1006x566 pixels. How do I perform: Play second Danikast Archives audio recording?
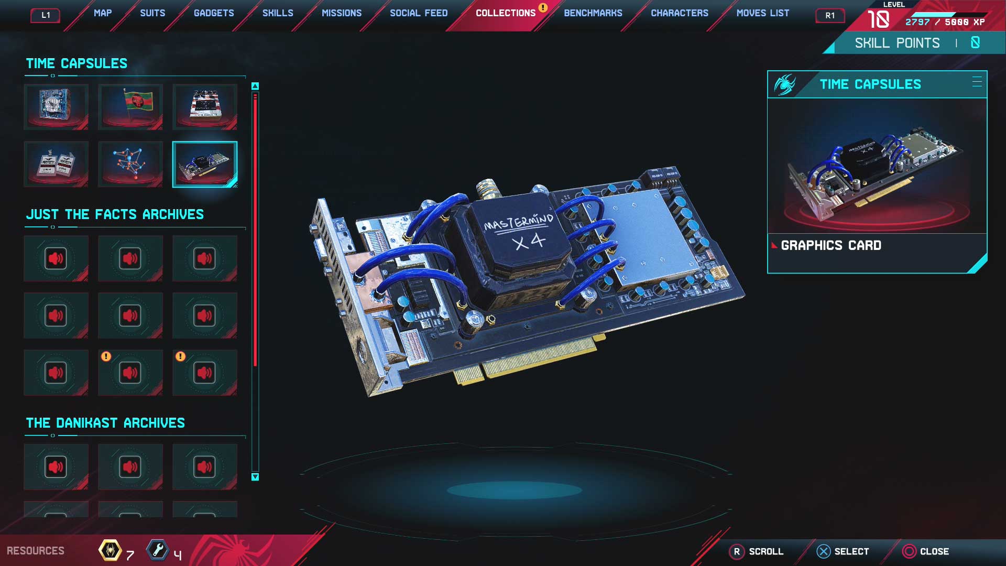pos(130,467)
